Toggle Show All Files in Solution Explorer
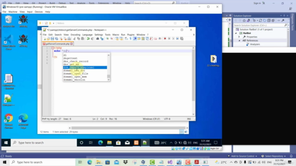296x166 pixels. [x=273, y=20]
